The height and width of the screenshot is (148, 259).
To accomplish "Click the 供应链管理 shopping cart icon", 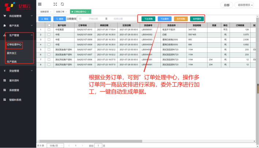I will [x=5, y=16].
